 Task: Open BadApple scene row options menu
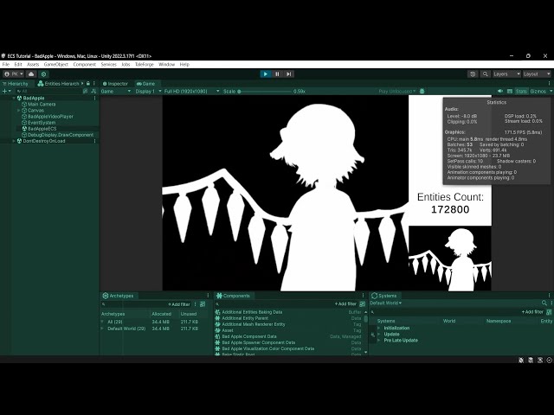tap(94, 98)
